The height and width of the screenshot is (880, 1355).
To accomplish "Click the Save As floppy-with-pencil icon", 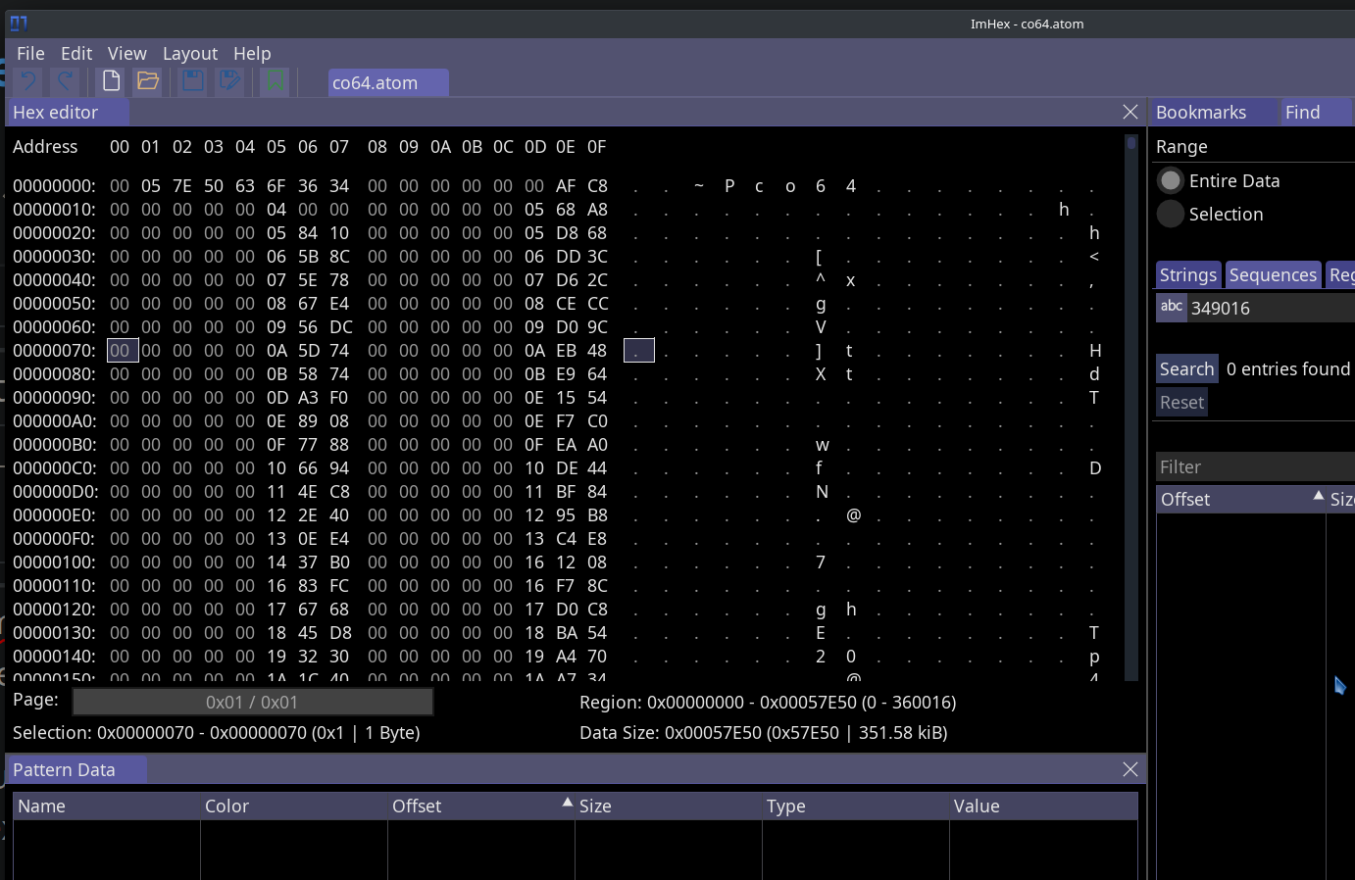I will click(230, 81).
